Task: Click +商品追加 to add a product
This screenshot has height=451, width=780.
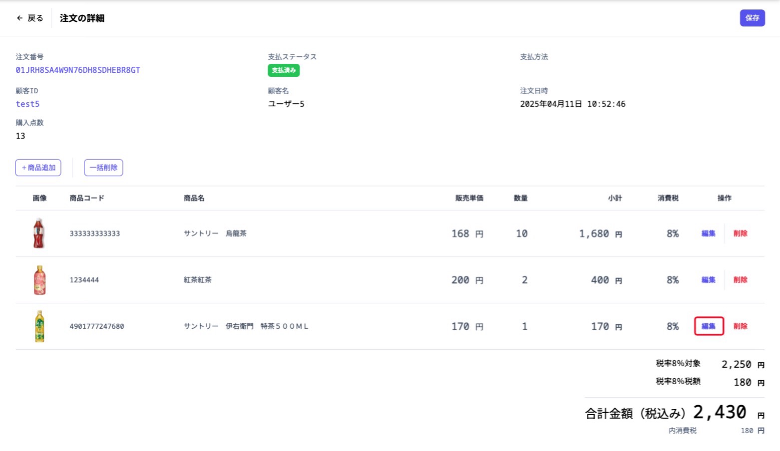Action: point(38,167)
